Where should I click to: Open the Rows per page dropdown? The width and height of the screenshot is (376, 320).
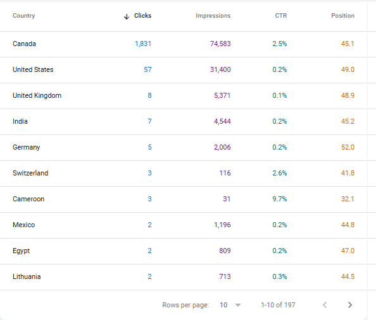tap(230, 305)
